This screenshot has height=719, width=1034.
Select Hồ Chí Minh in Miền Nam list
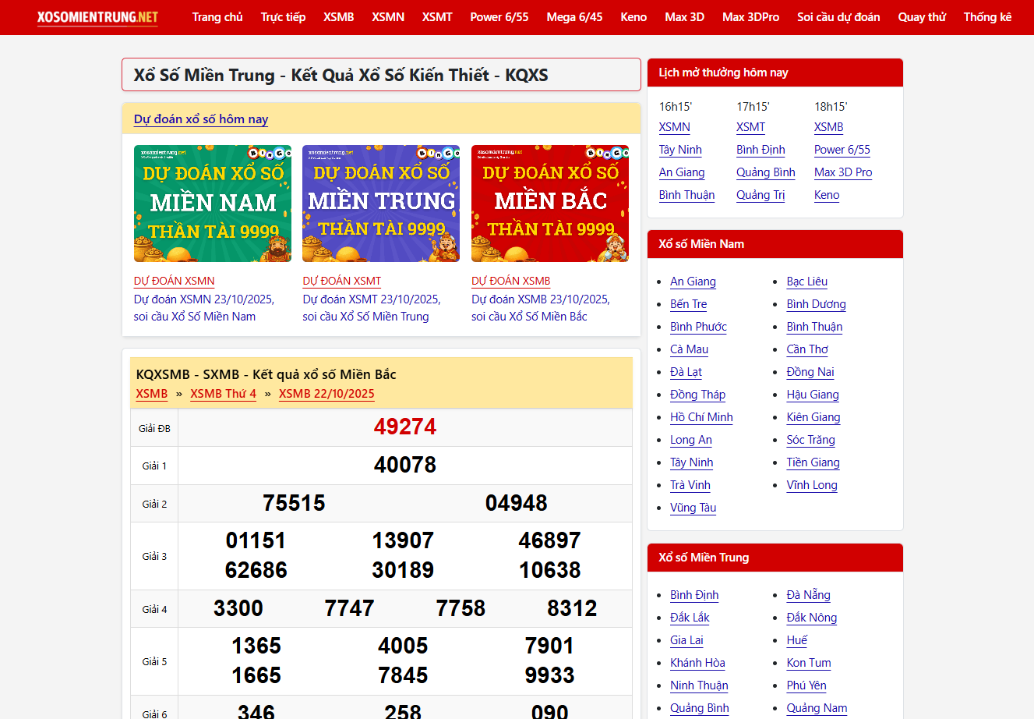701,417
